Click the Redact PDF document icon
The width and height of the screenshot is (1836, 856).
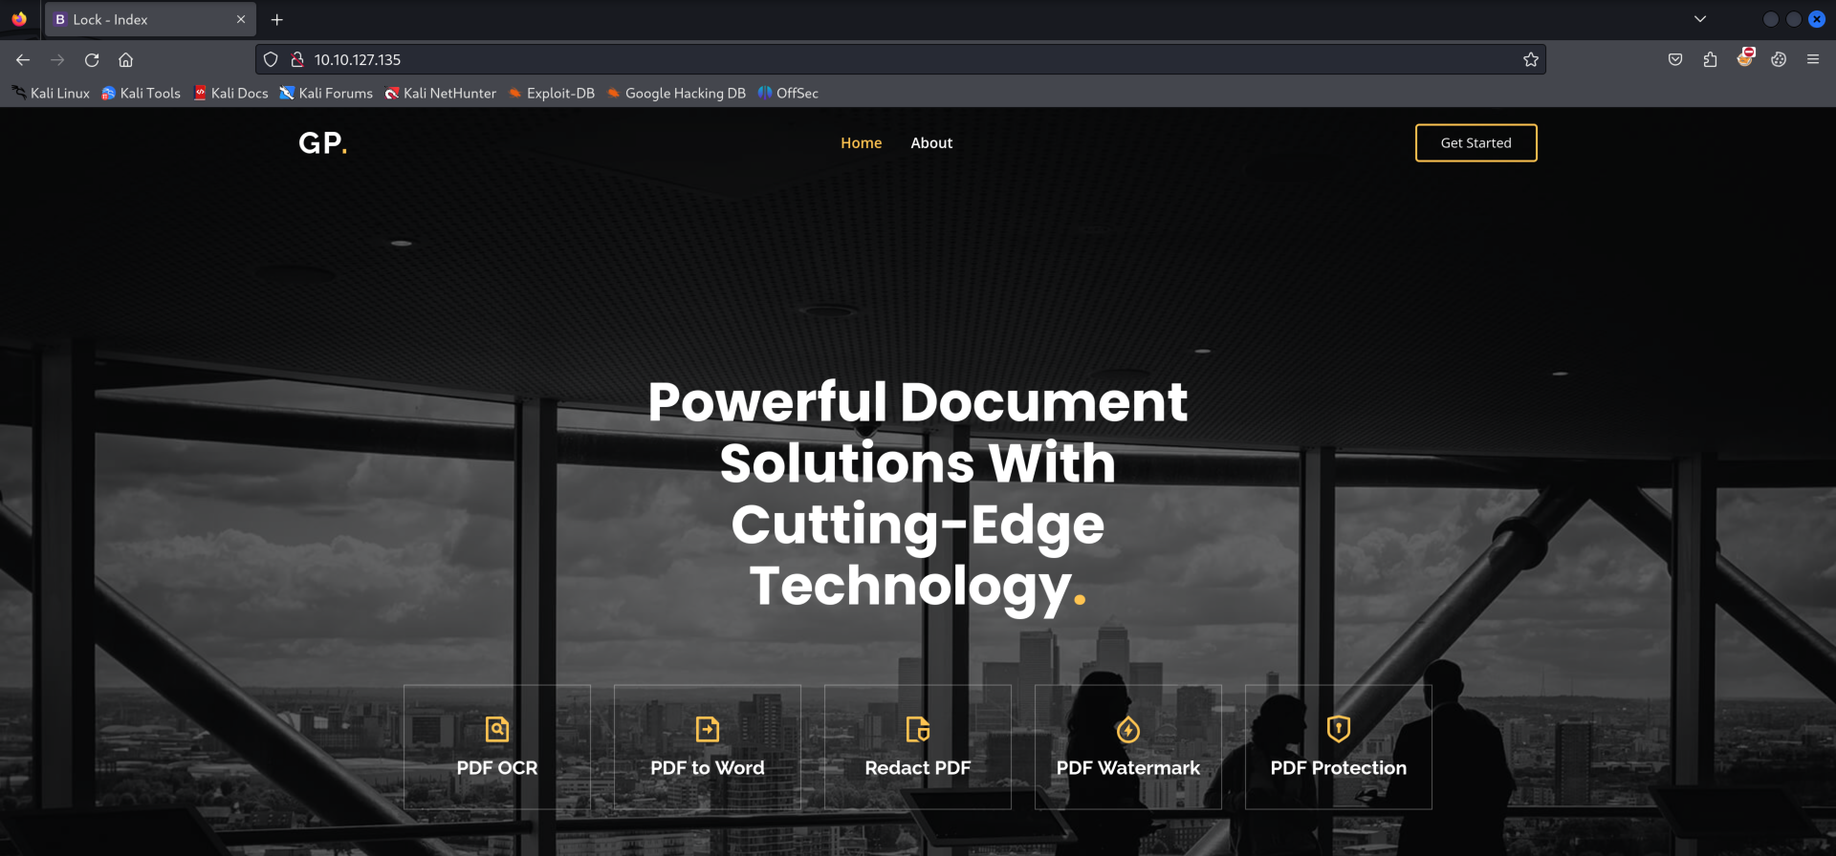(917, 730)
